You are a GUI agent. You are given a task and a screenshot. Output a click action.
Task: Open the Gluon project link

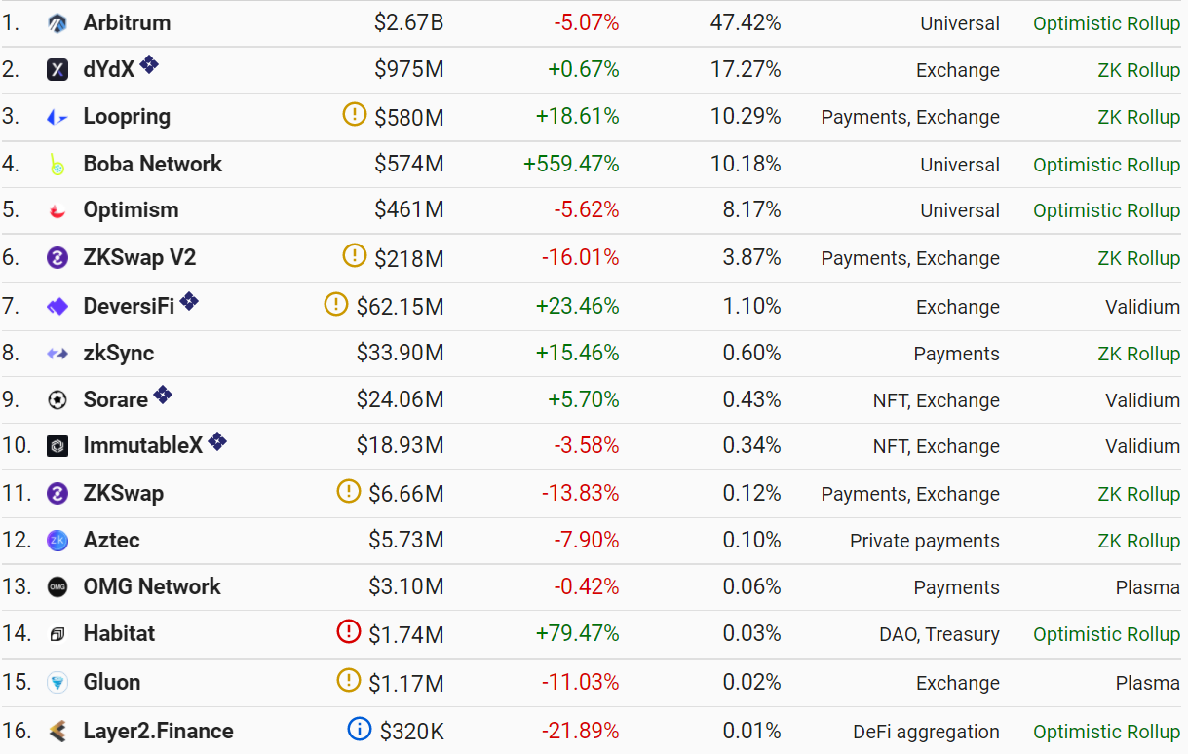[112, 682]
